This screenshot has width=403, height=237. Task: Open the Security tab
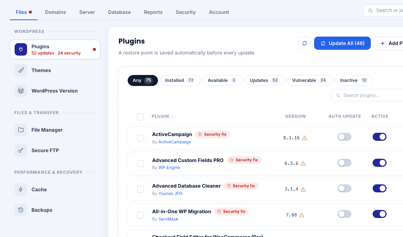point(185,12)
